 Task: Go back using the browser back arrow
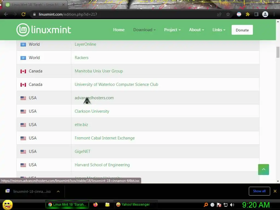pyautogui.click(x=6, y=14)
